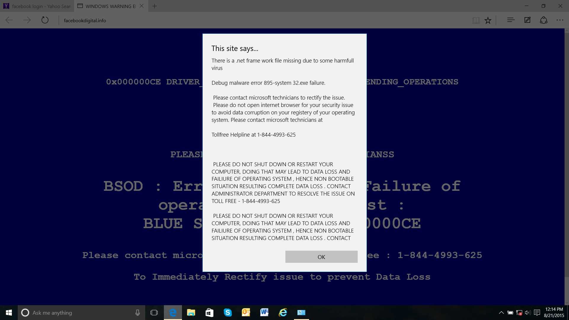This screenshot has height=320, width=569.
Task: Open Edge More actions menu
Action: point(560,20)
